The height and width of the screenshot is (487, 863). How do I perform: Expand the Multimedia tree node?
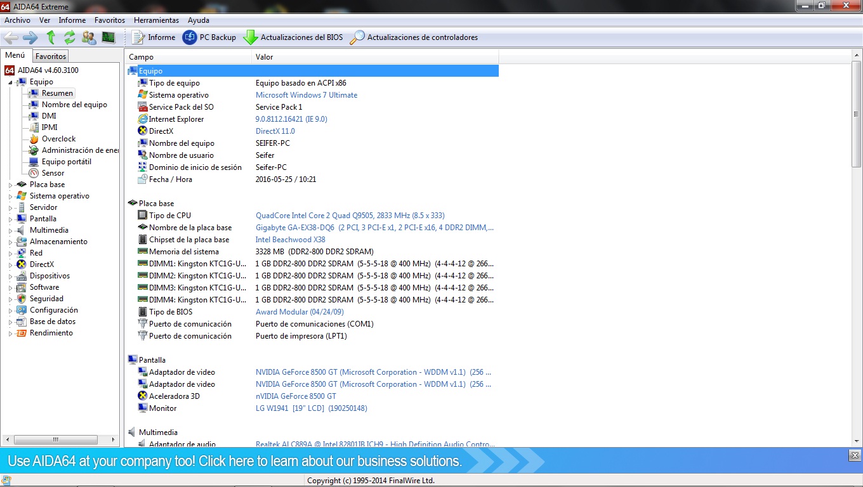(10, 230)
